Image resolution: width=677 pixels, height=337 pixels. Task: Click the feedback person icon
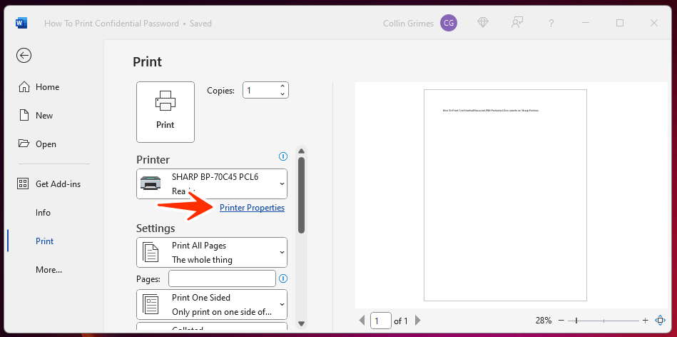tap(516, 23)
